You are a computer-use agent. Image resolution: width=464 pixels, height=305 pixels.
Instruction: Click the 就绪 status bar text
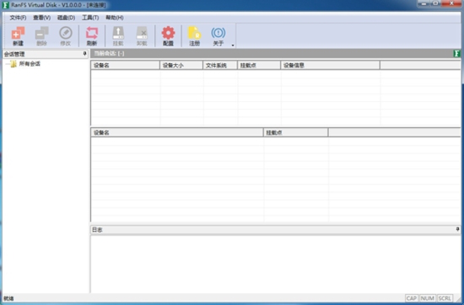[8, 298]
